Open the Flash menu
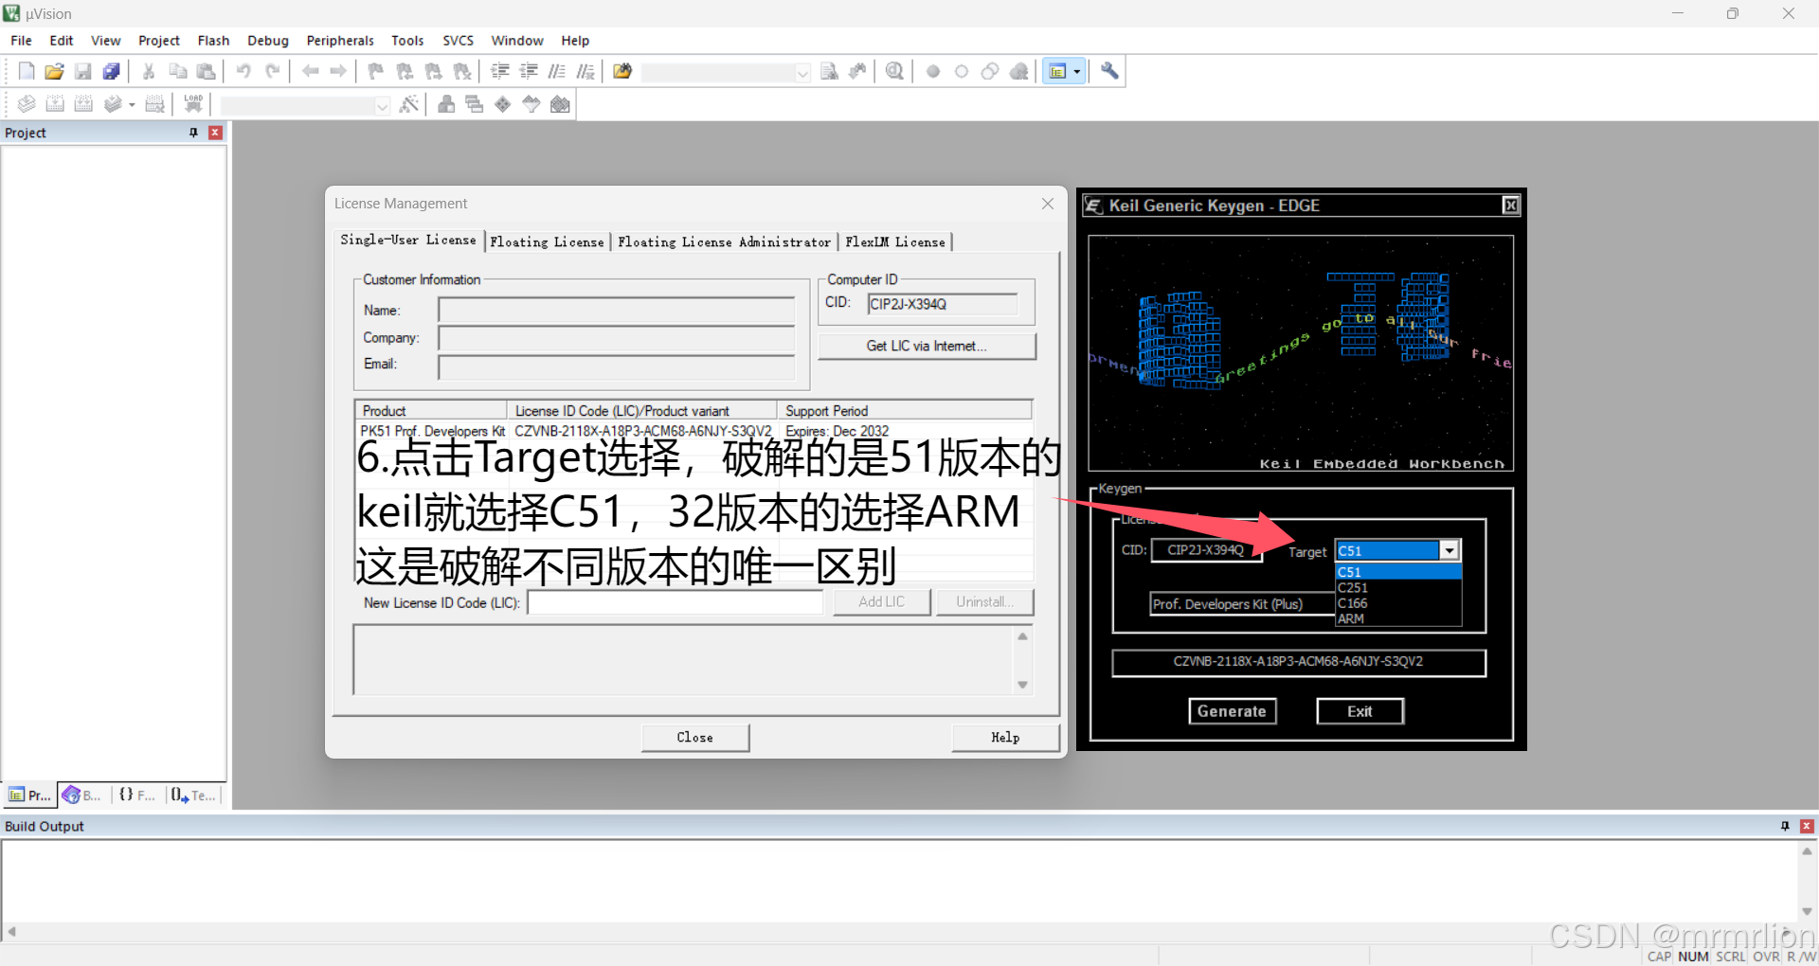Image resolution: width=1819 pixels, height=966 pixels. pyautogui.click(x=213, y=41)
